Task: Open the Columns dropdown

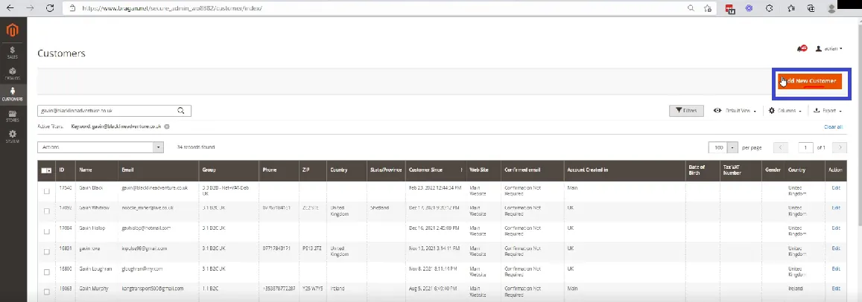Action: pyautogui.click(x=785, y=111)
